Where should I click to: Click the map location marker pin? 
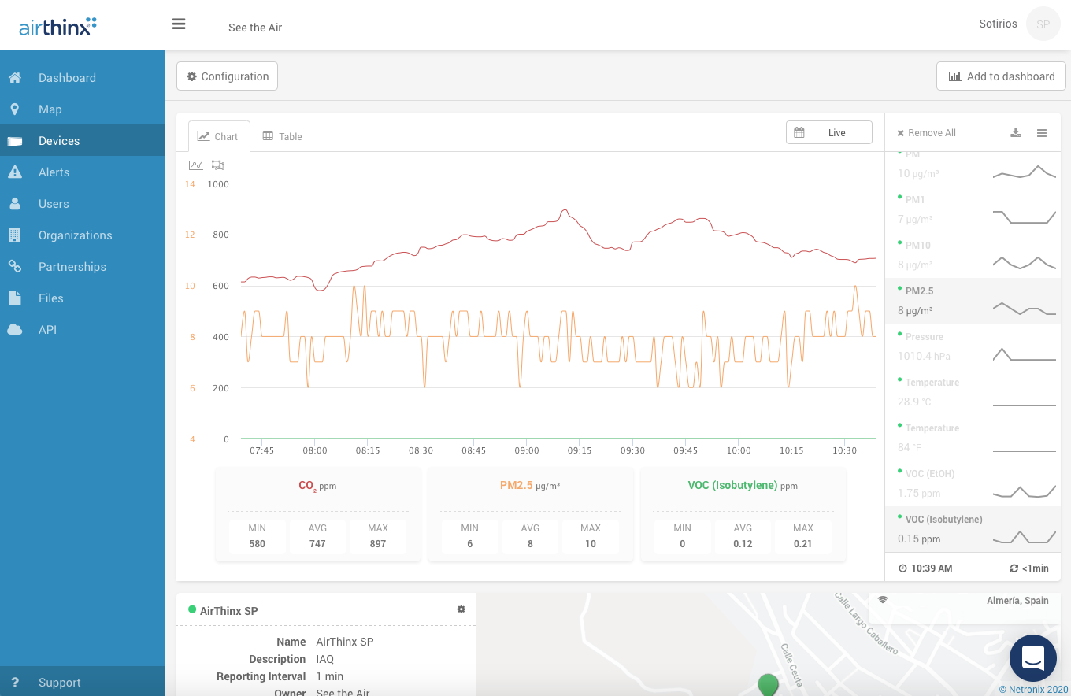(x=768, y=683)
